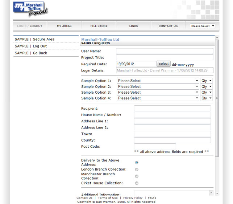
Task: Open the Qty dropdown for Sample Option 2
Action: coord(207,86)
